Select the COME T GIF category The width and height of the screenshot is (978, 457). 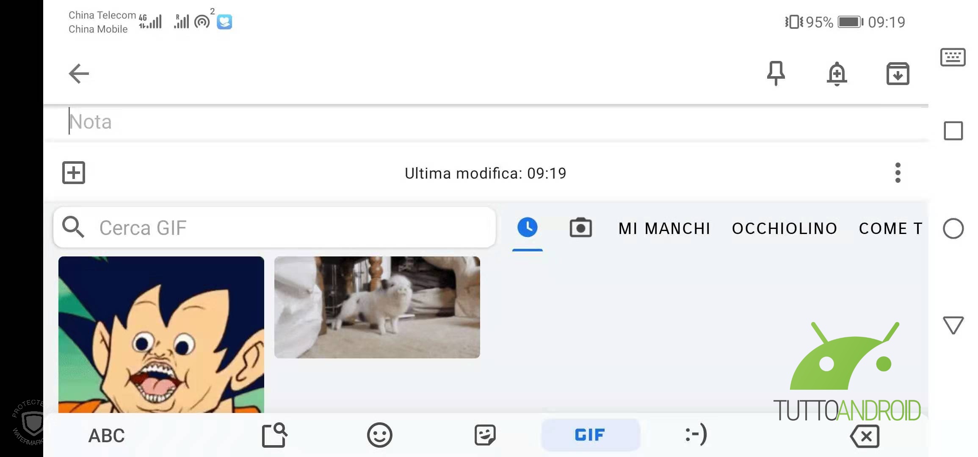point(891,228)
